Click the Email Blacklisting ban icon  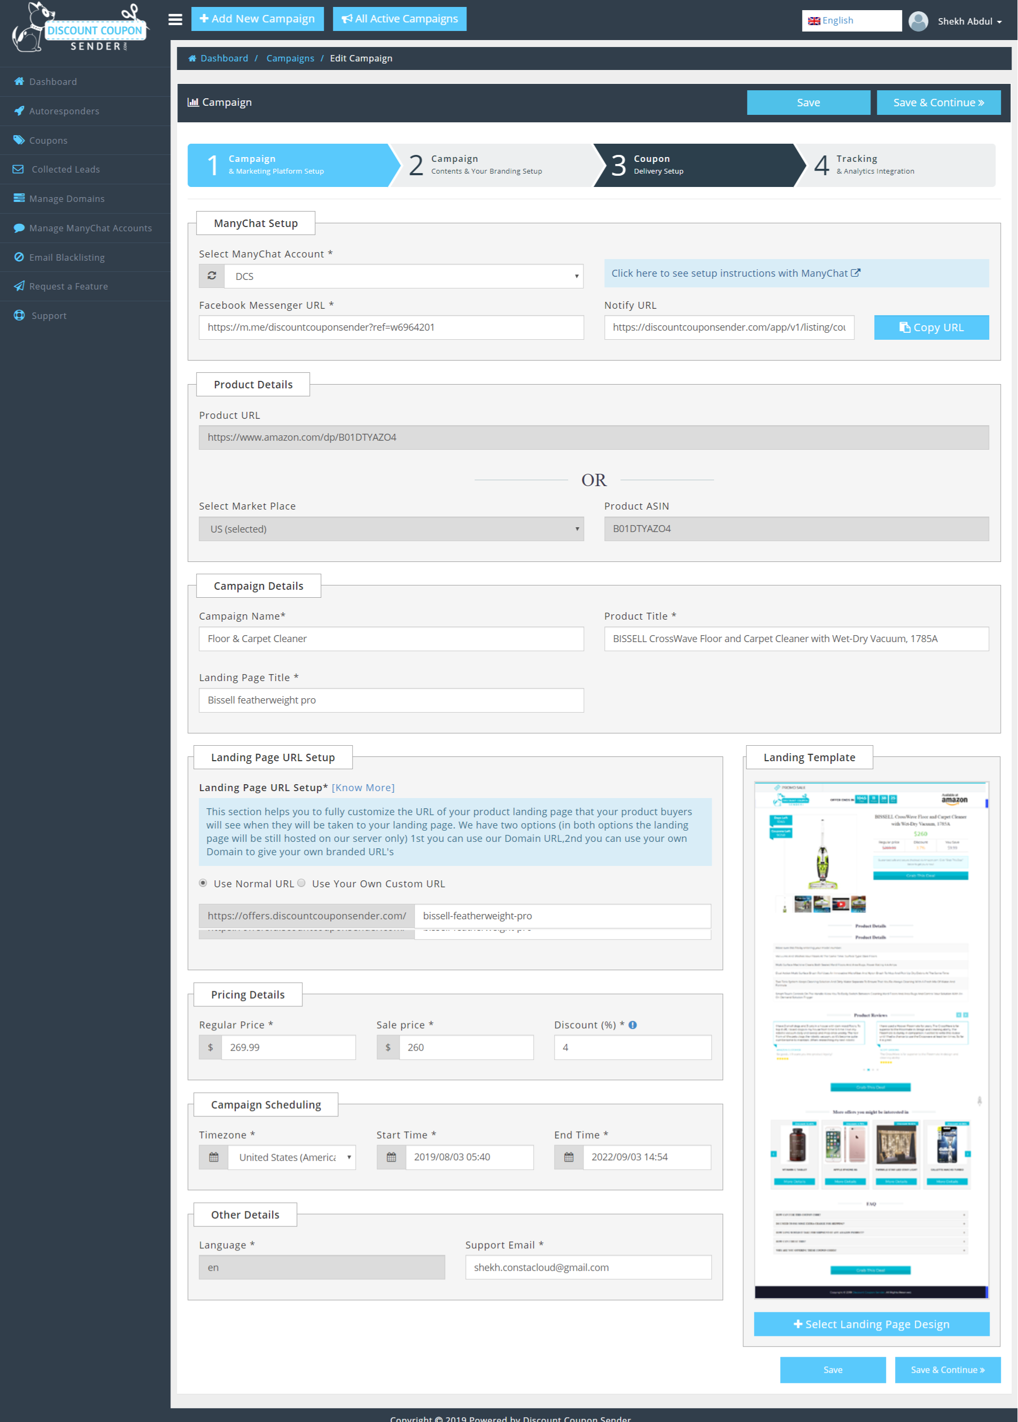[x=19, y=257]
